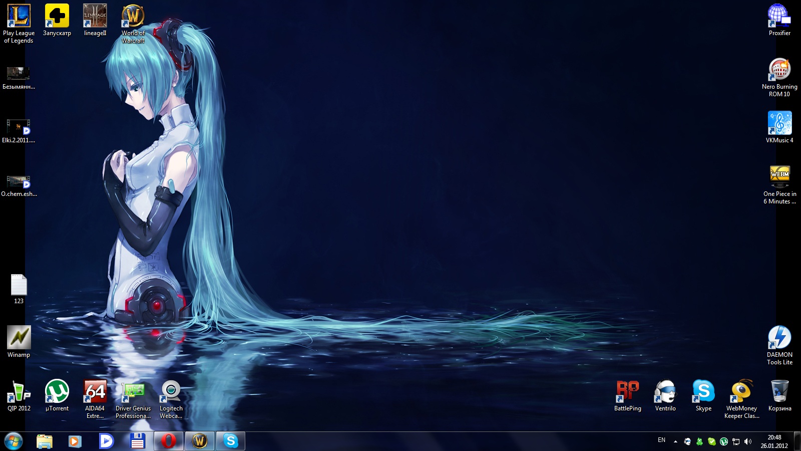Select the Elki.2.2011 video file
The image size is (801, 451).
tap(19, 131)
